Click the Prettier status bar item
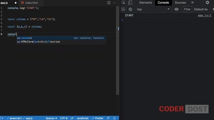The image size is (214, 120). (98, 118)
